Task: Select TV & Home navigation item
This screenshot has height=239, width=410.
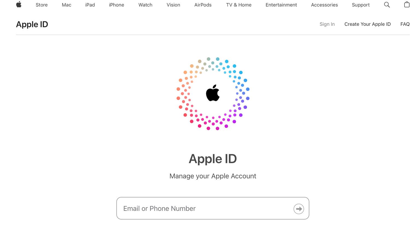Action: [x=239, y=5]
